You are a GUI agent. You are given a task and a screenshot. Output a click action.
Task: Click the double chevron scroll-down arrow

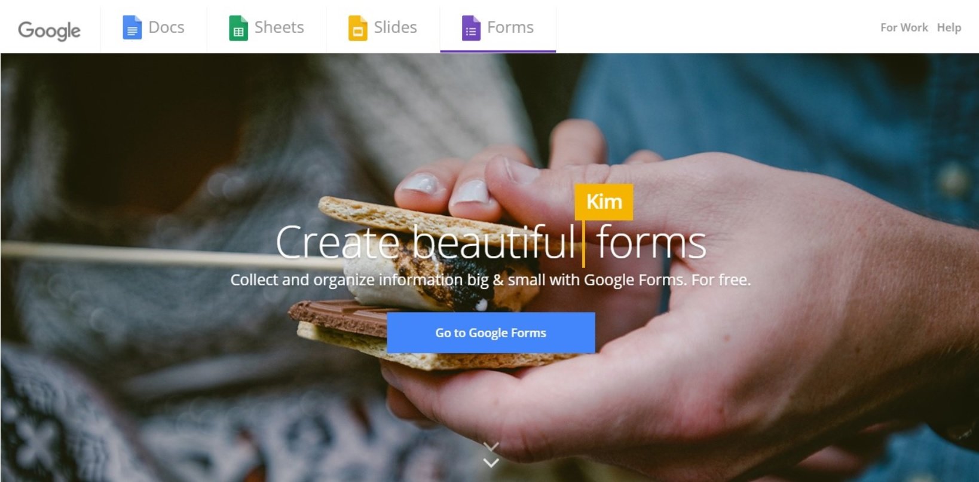pyautogui.click(x=491, y=455)
